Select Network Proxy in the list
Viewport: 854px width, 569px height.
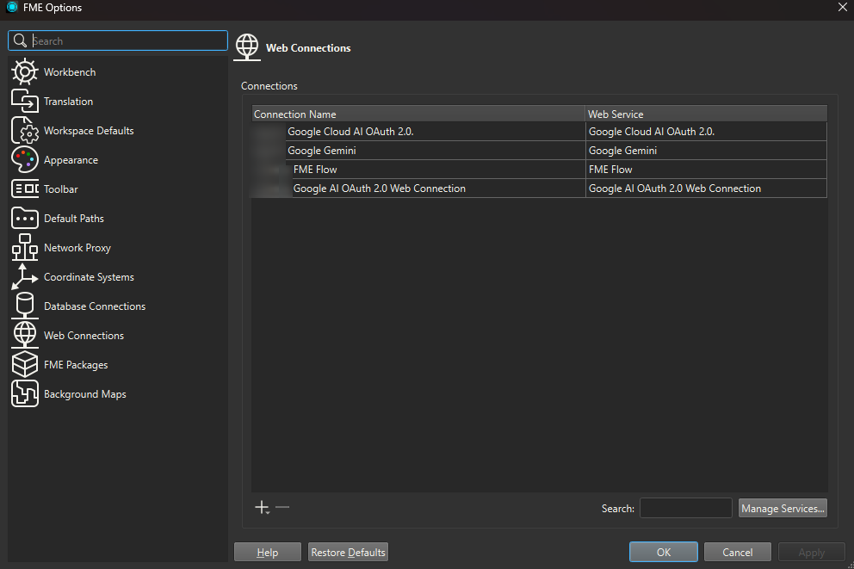coord(77,248)
